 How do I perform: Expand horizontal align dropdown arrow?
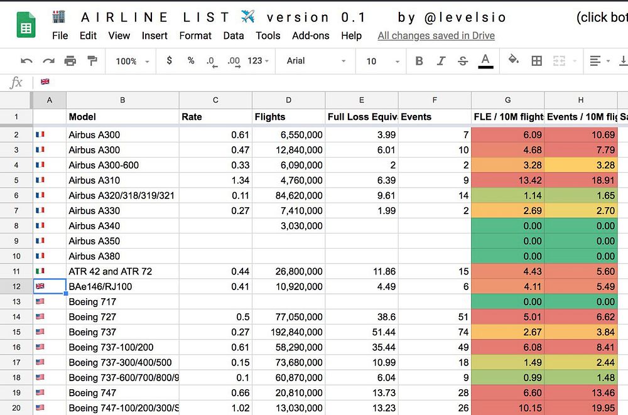[x=608, y=62]
